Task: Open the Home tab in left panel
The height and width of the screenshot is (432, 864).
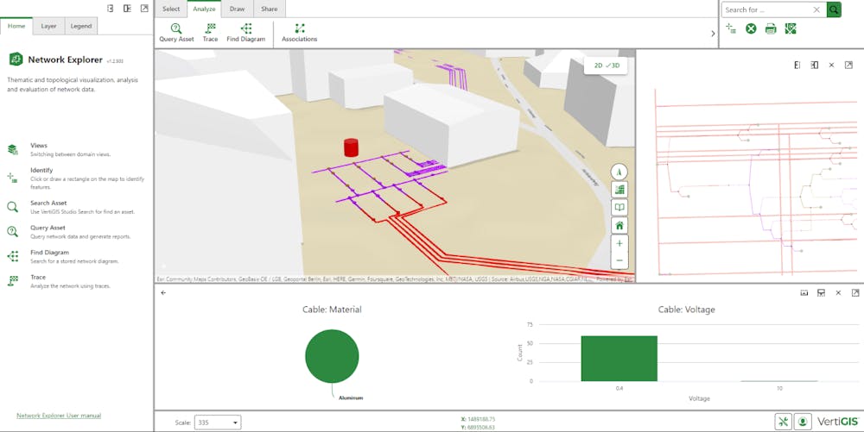Action: [x=16, y=26]
